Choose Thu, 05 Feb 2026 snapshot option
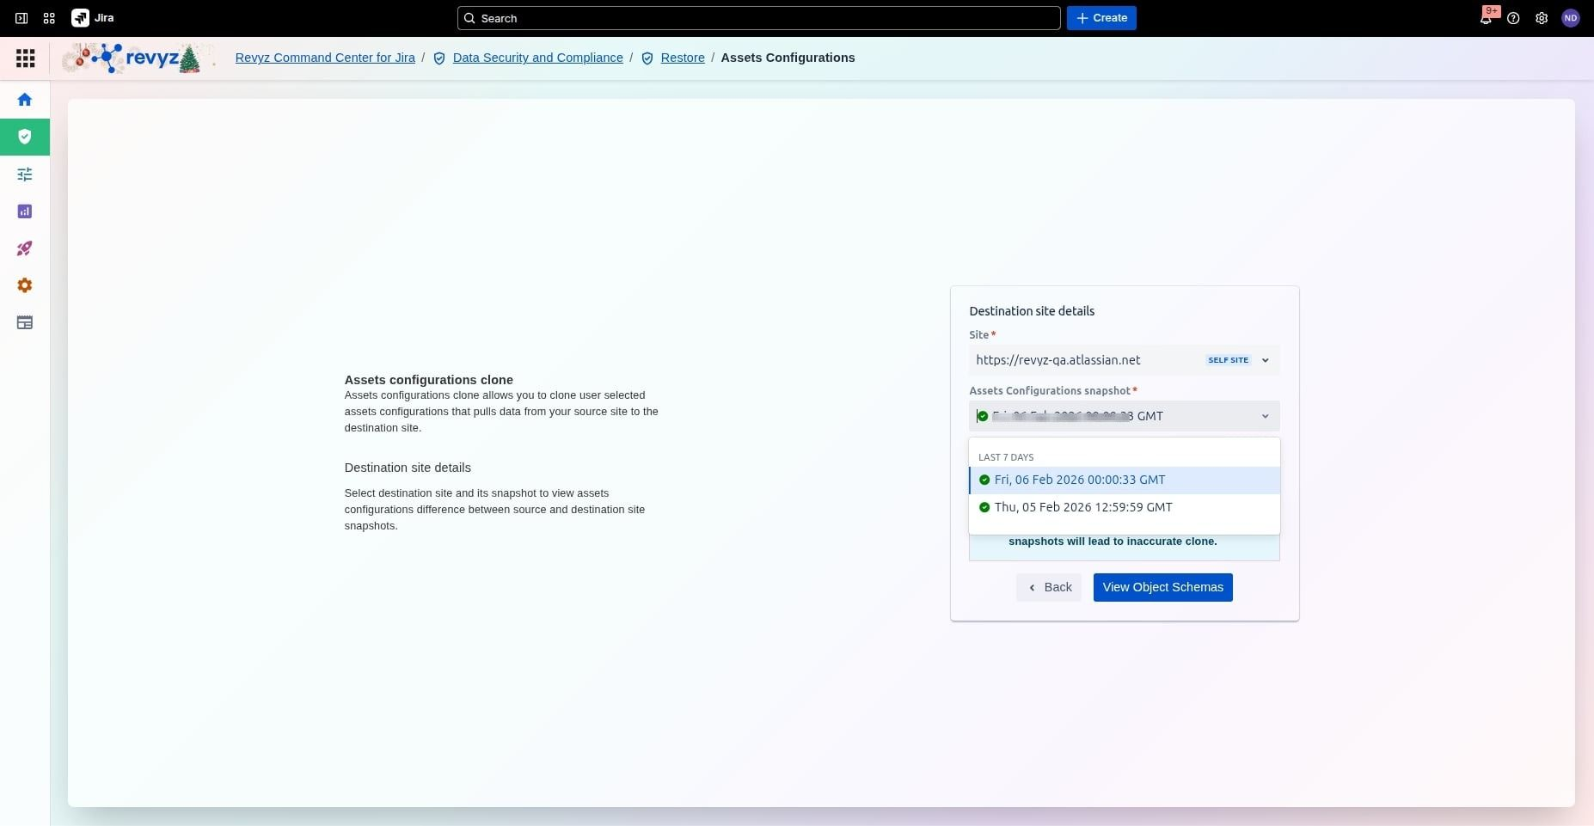The width and height of the screenshot is (1594, 826). click(x=1082, y=507)
